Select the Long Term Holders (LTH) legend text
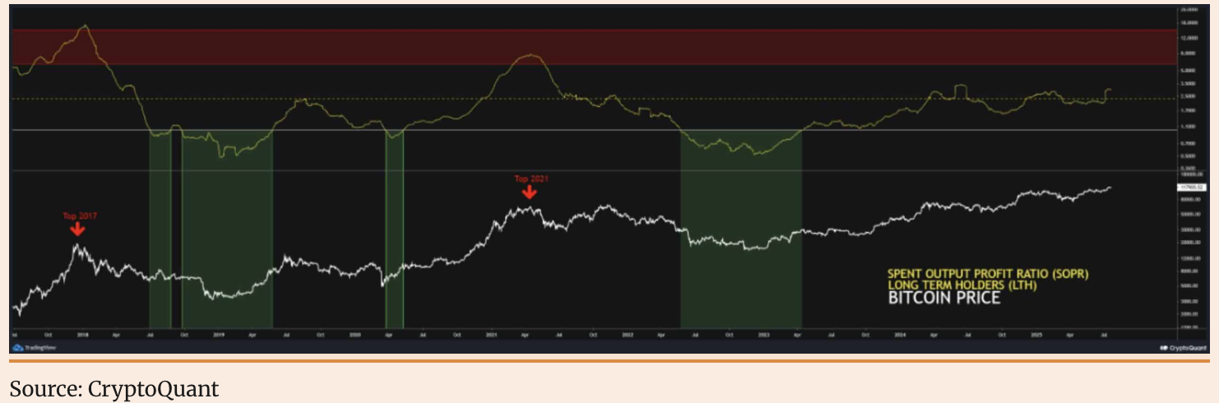1219x403 pixels. tap(962, 285)
